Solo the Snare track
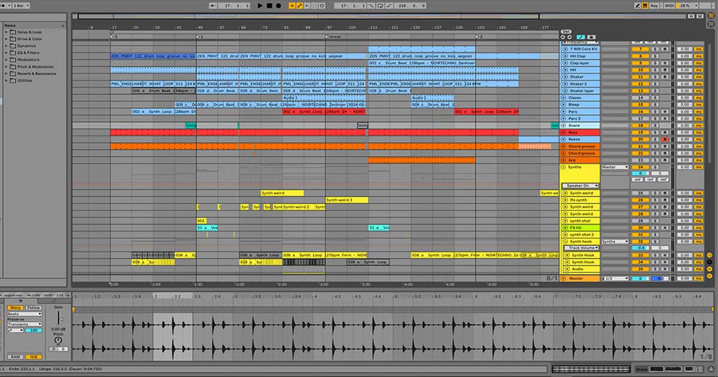The height and width of the screenshot is (377, 718). (655, 126)
